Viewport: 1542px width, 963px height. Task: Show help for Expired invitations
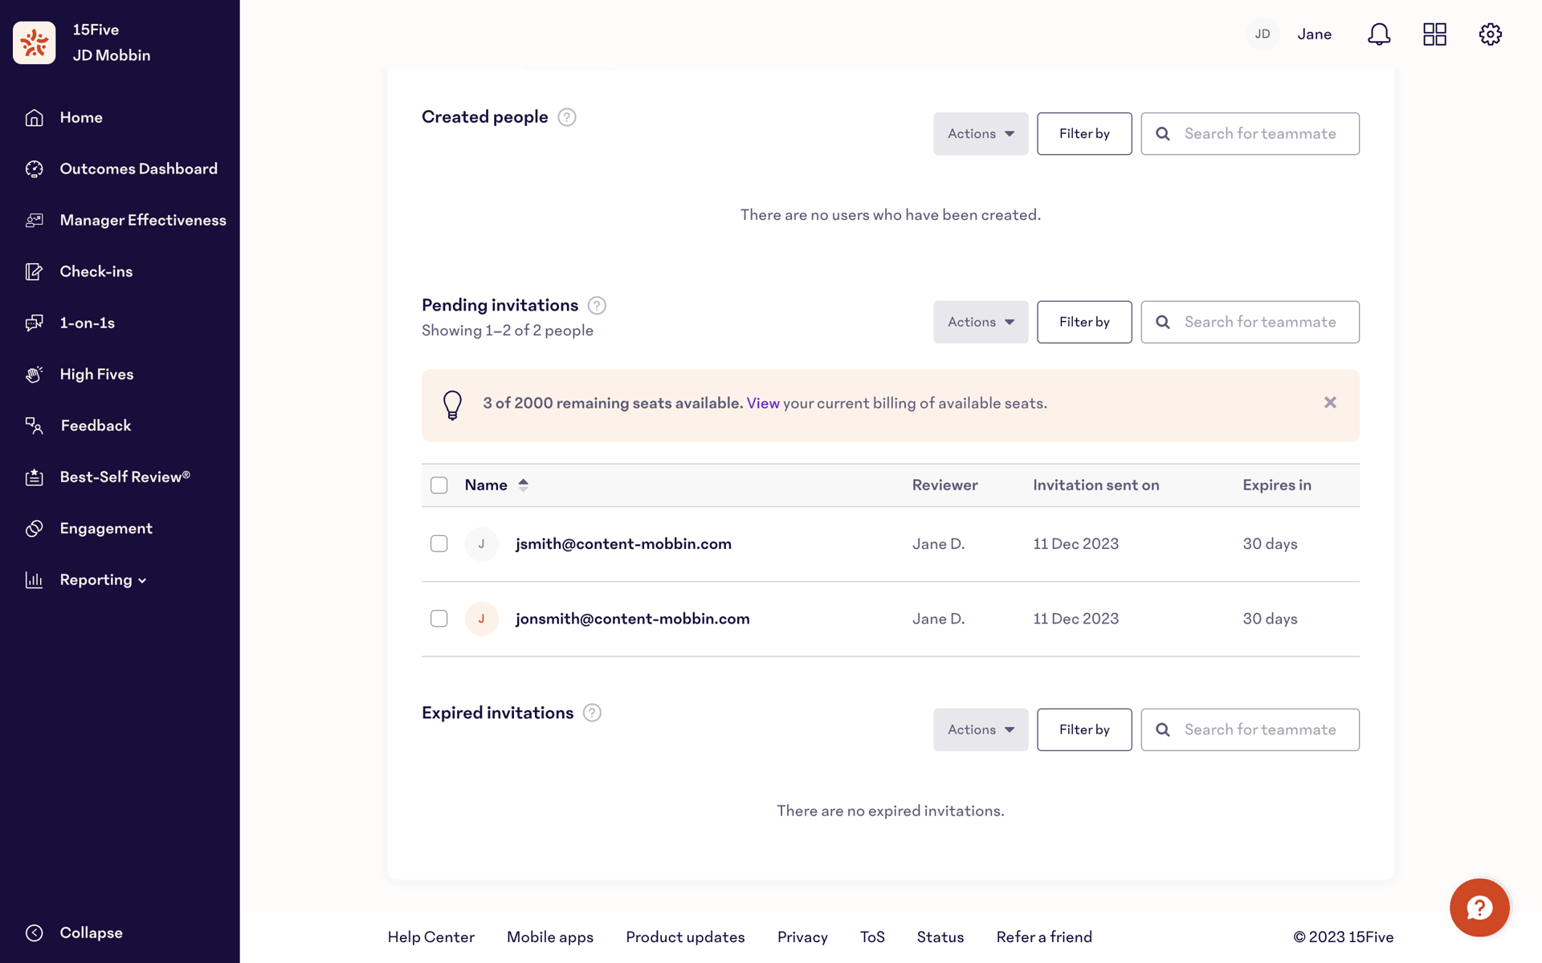click(592, 713)
